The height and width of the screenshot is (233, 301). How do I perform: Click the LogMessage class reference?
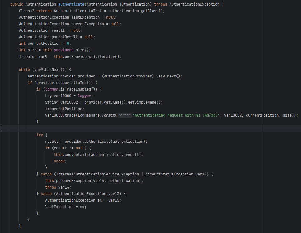[x=88, y=115]
